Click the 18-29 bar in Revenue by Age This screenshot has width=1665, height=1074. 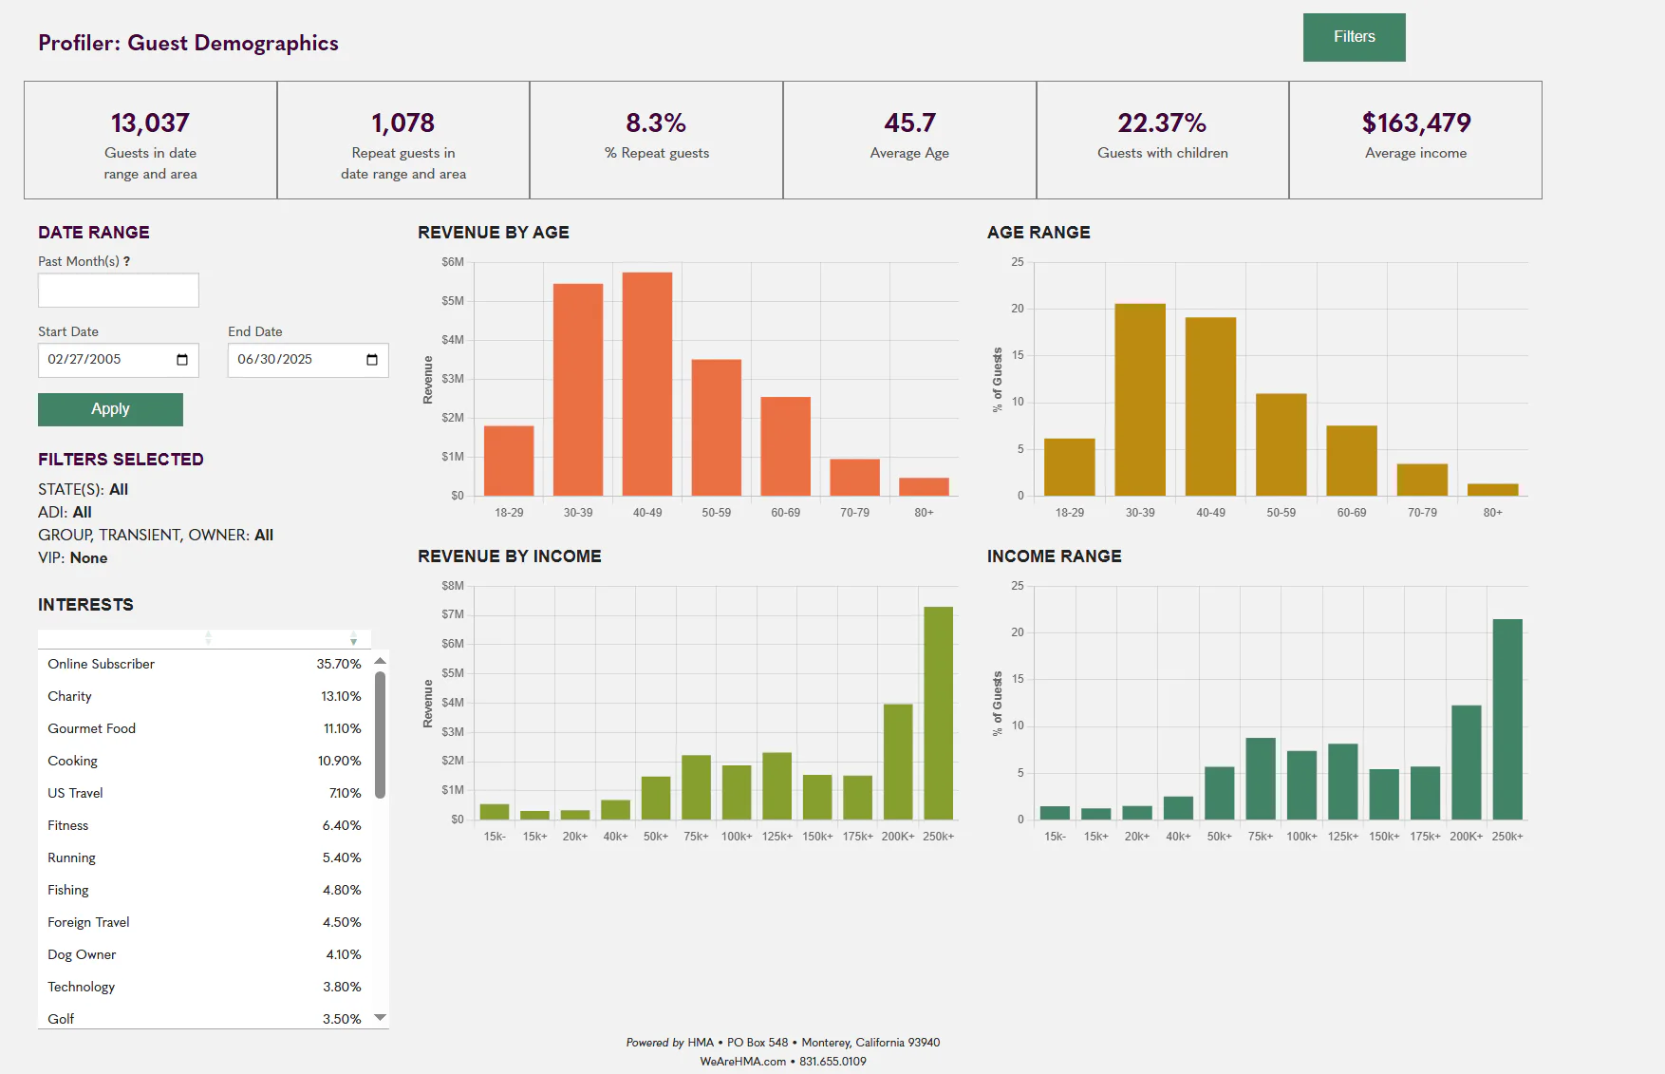[509, 461]
